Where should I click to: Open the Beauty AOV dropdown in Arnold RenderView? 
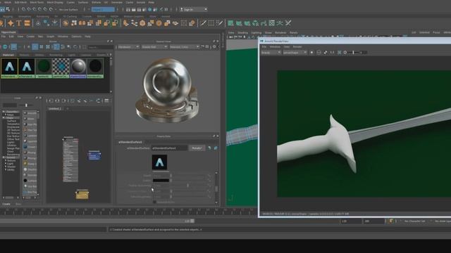tap(271, 53)
